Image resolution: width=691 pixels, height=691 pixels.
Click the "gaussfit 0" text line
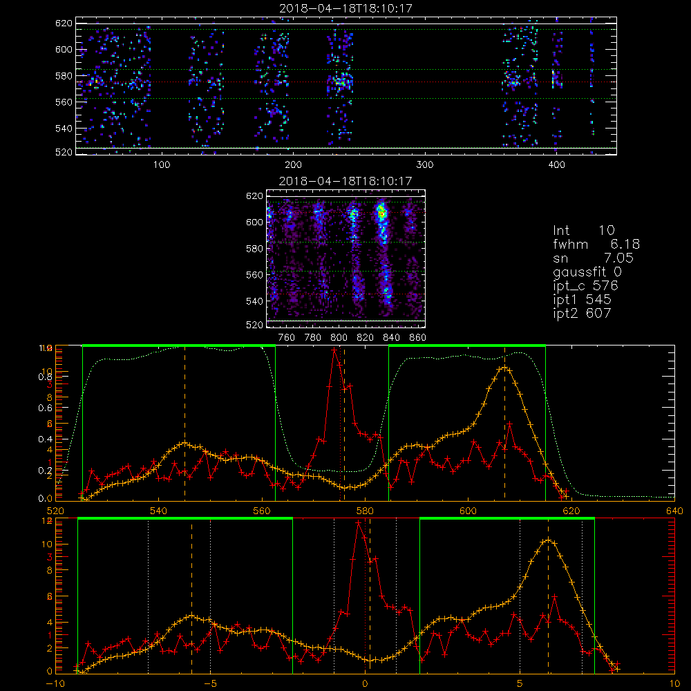(587, 272)
